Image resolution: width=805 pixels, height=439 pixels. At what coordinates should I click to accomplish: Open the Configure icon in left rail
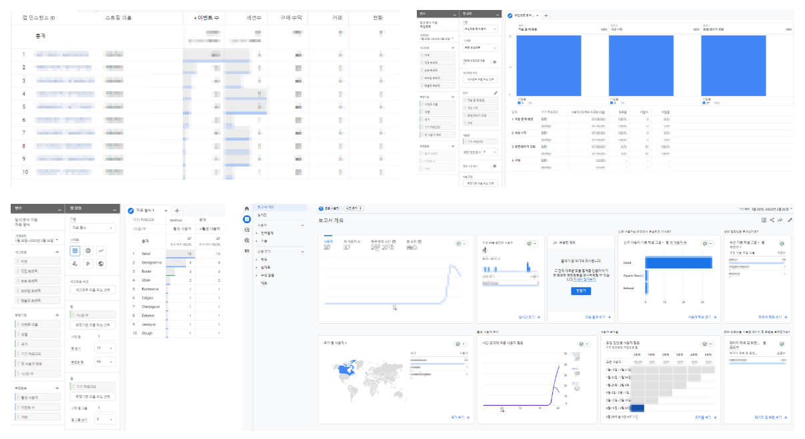point(247,250)
